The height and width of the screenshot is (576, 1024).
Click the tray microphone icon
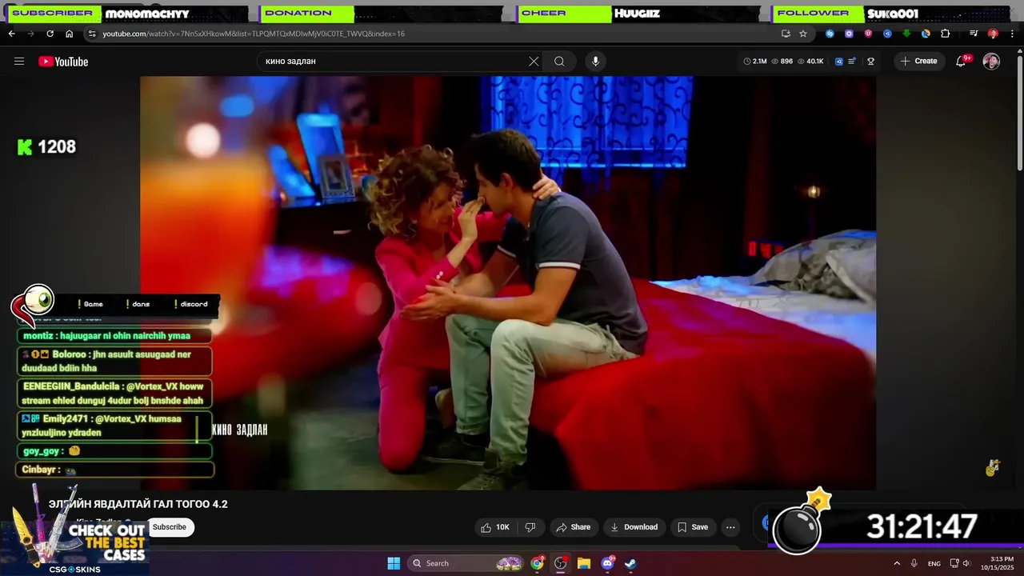click(x=914, y=563)
